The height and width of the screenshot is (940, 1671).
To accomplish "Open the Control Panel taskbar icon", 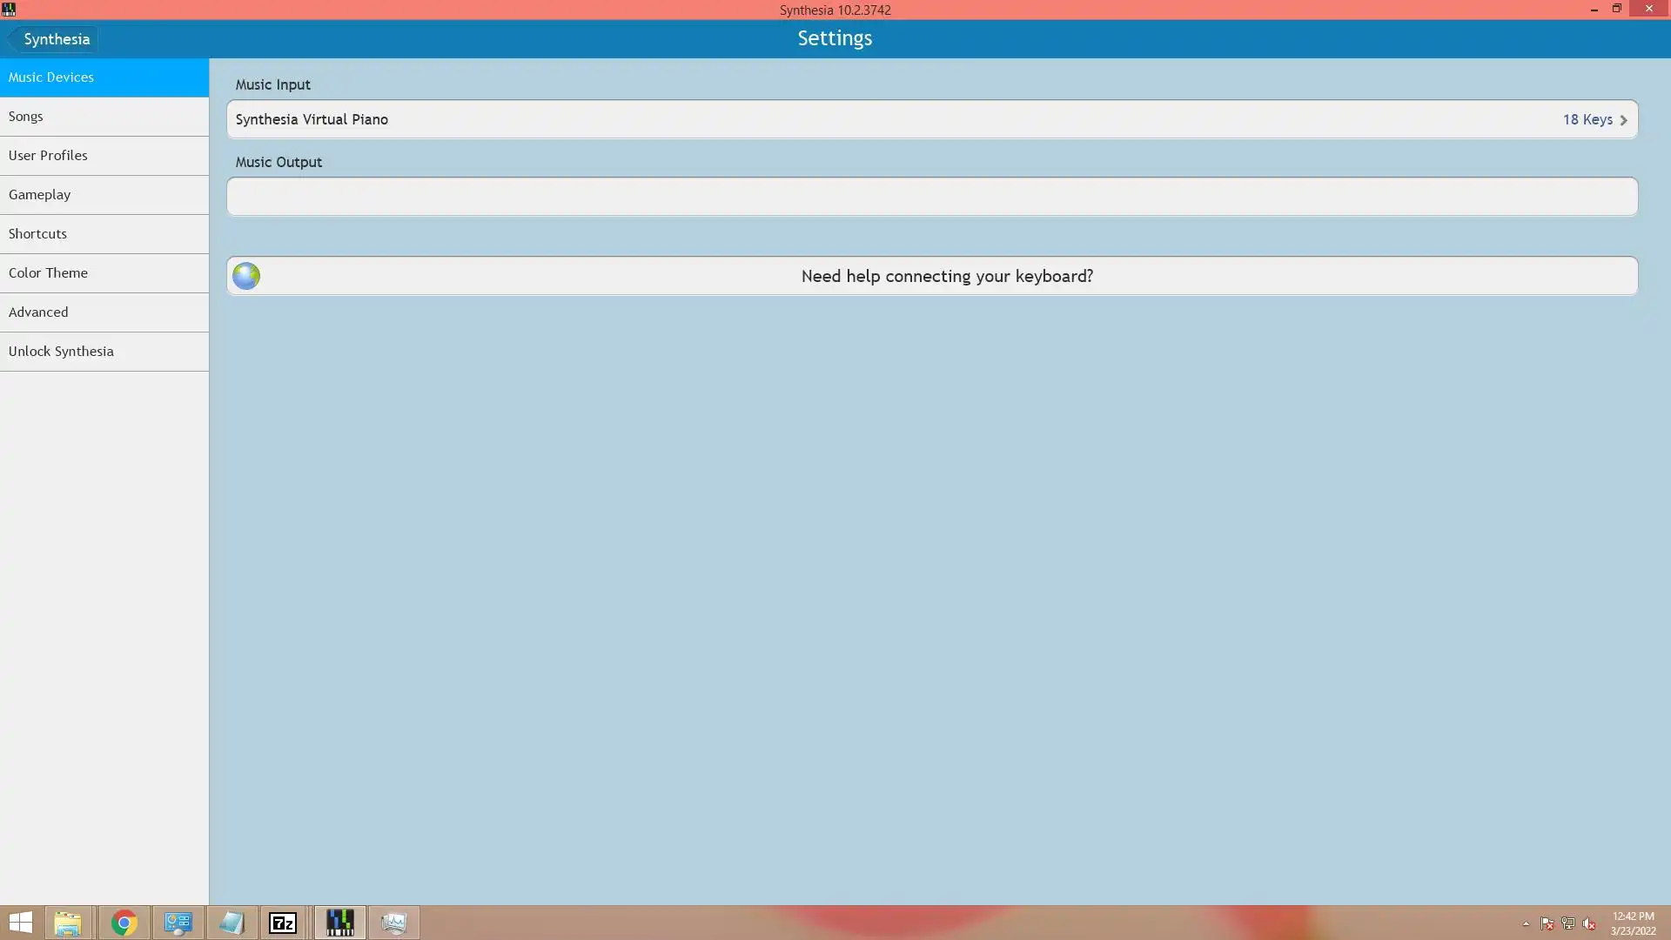I will point(178,923).
